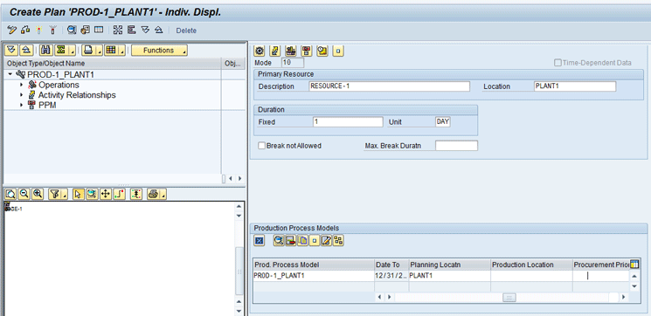Expand the Activity Relationships tree node
The width and height of the screenshot is (651, 316).
[22, 95]
